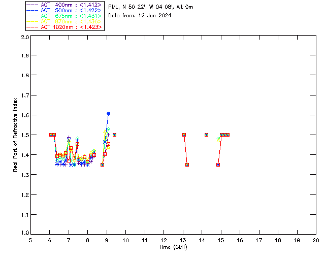Image resolution: width=325 pixels, height=260 pixels.
Task: Click the Time (GMT) axis label
Action: [x=173, y=247]
